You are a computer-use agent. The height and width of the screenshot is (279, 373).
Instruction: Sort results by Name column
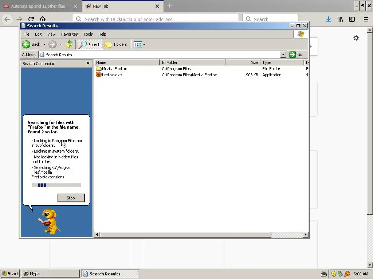(127, 62)
